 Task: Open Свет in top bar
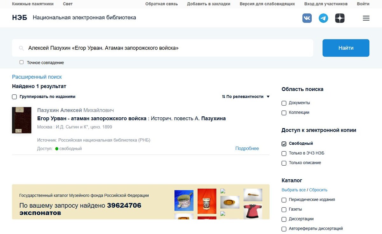click(68, 4)
